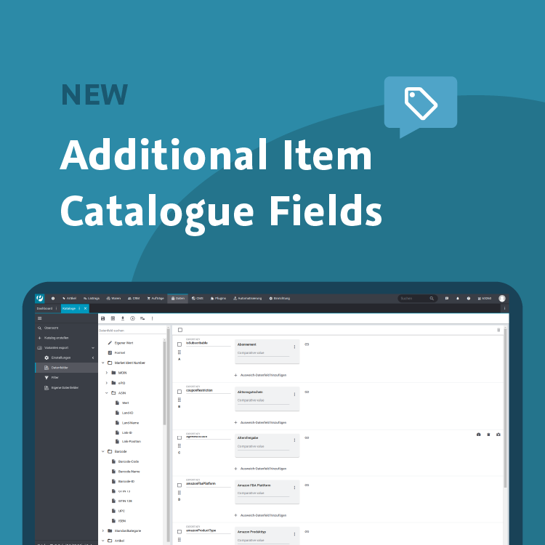Collapse the Barcode folder
This screenshot has width=545, height=545.
(x=103, y=451)
